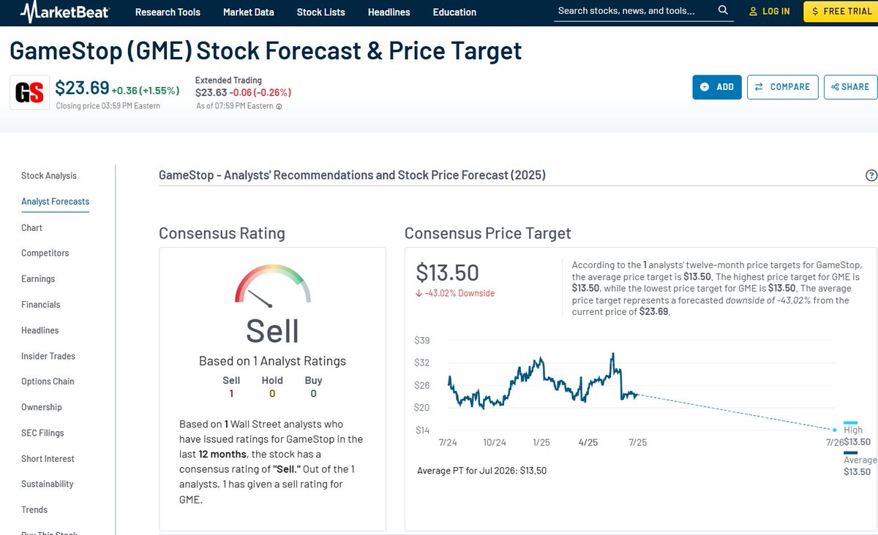This screenshot has height=535, width=878.
Task: Click the GameStop GS company logo
Action: point(30,92)
